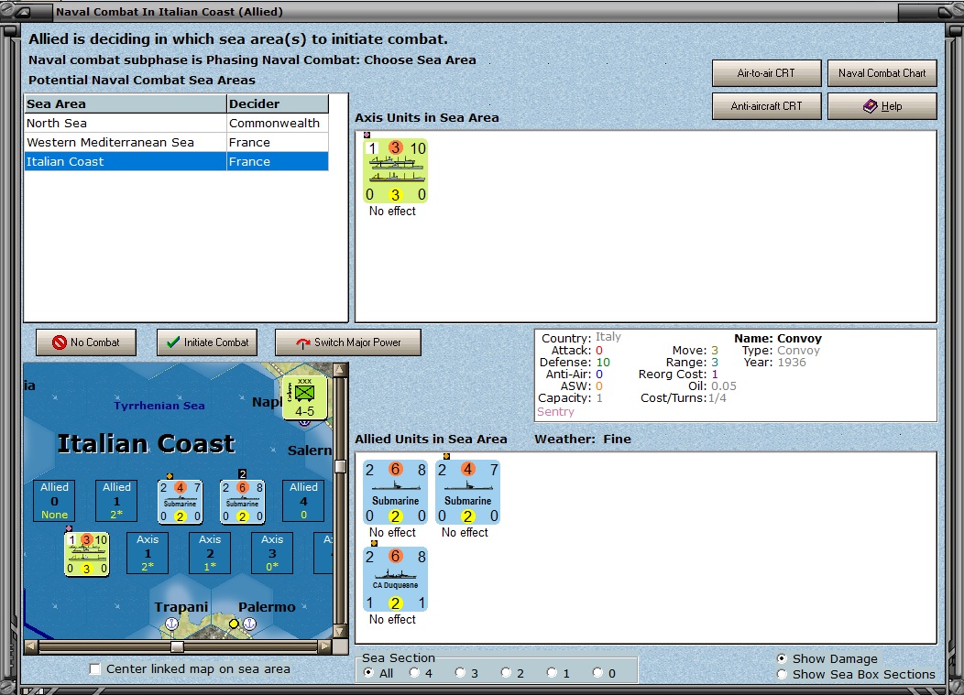The image size is (964, 695).
Task: Select sea section 0 radio button
Action: tap(597, 673)
